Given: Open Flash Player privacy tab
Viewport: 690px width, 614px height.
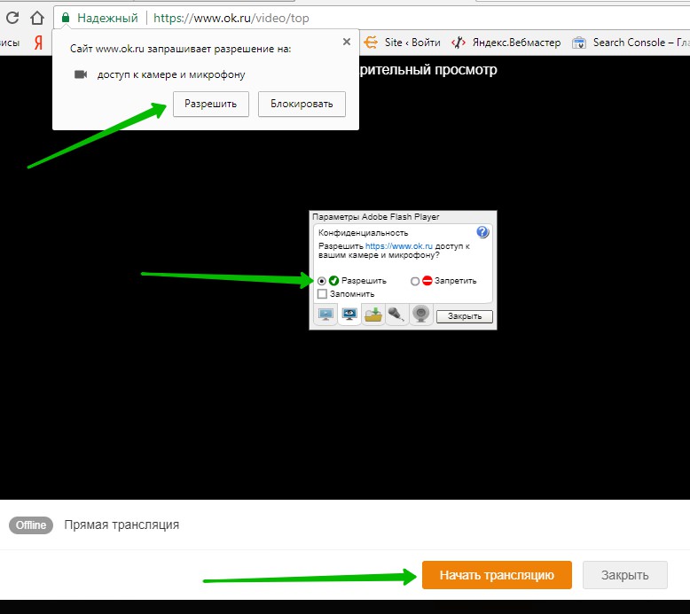Looking at the screenshot, I should point(349,315).
